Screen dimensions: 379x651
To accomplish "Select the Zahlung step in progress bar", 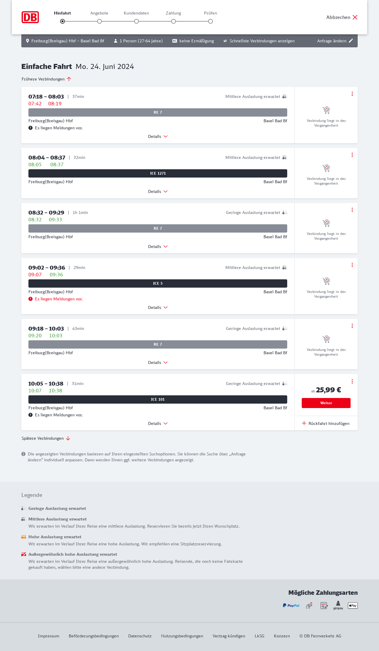I will point(174,21).
